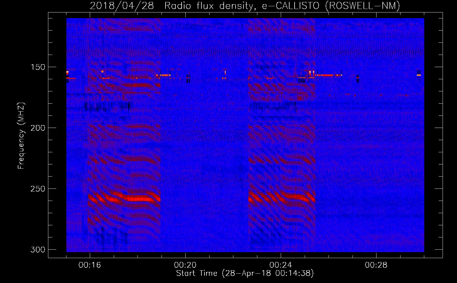This screenshot has width=457, height=283.
Task: Click the 200 frequency tick label
Action: pos(38,128)
